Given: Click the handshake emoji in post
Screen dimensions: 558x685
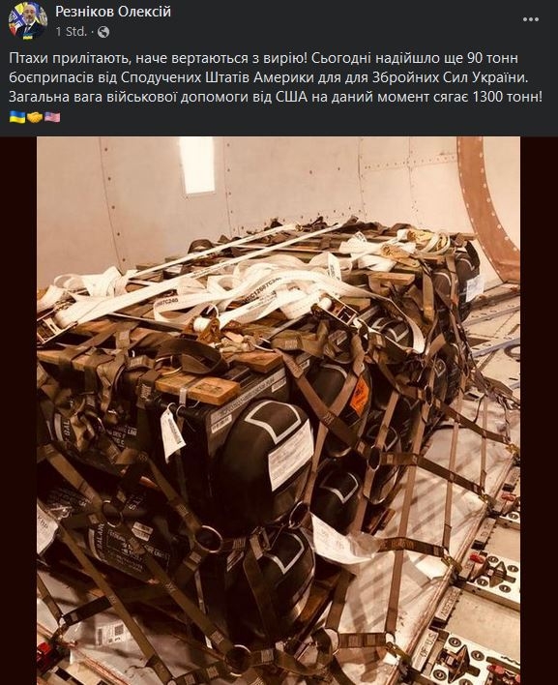Looking at the screenshot, I should tap(35, 117).
